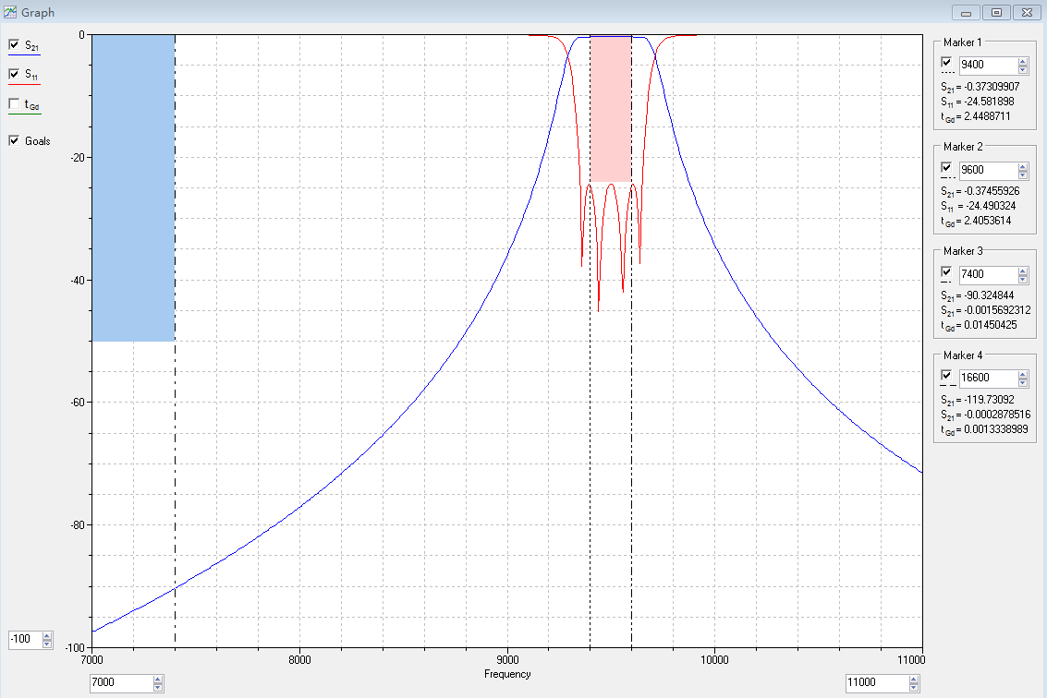This screenshot has width=1047, height=698.
Task: Uncheck the S21 trace checkbox
Action: (14, 44)
